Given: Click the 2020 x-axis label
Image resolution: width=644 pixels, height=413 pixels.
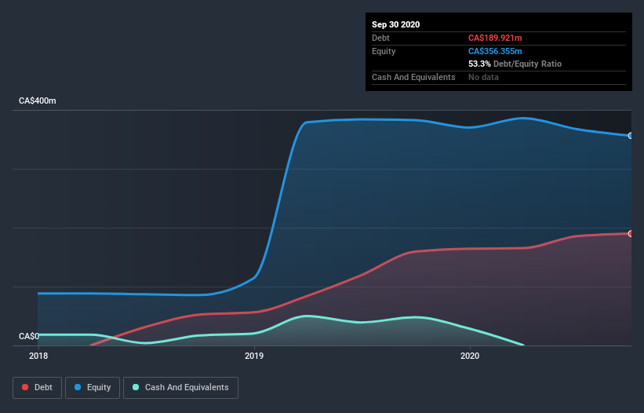Looking at the screenshot, I should coord(470,356).
